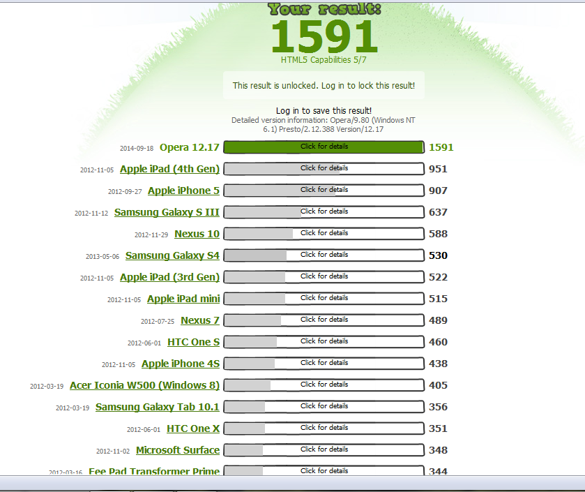
Task: Click the 356 score value
Action: tap(438, 408)
